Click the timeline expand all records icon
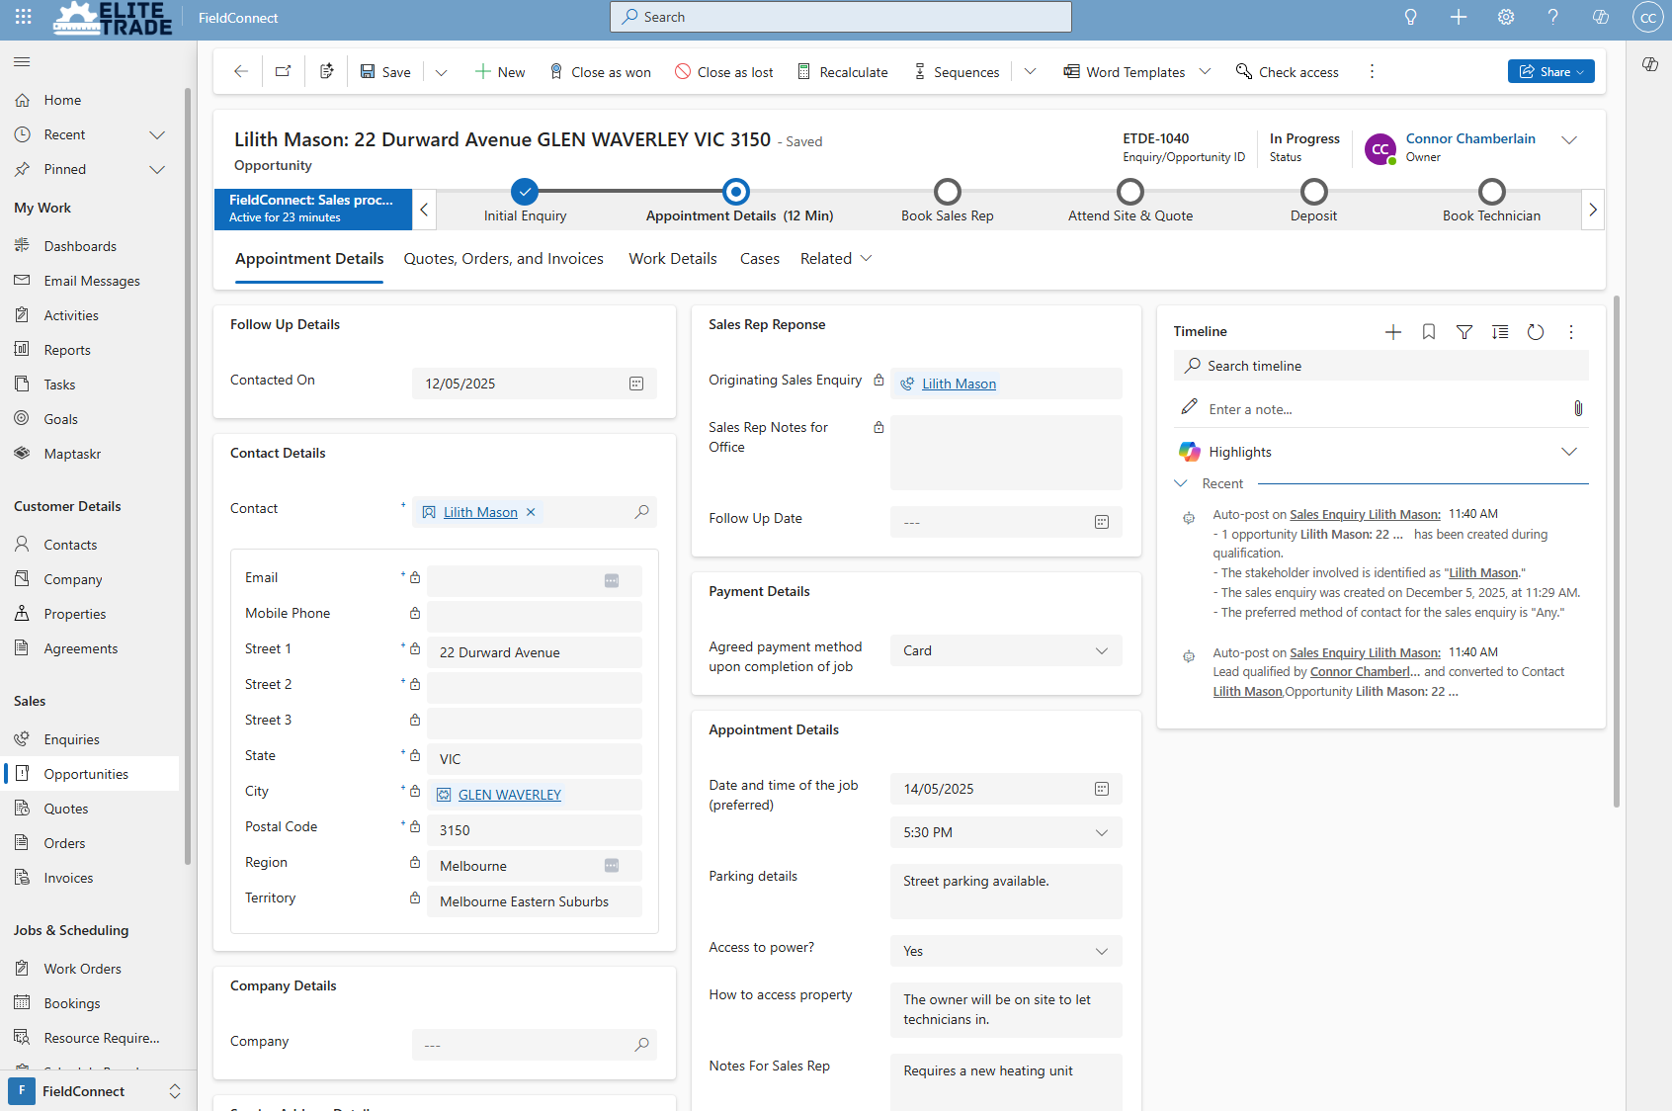 pyautogui.click(x=1500, y=332)
